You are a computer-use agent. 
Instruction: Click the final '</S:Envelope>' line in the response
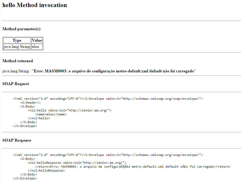(x=25, y=178)
